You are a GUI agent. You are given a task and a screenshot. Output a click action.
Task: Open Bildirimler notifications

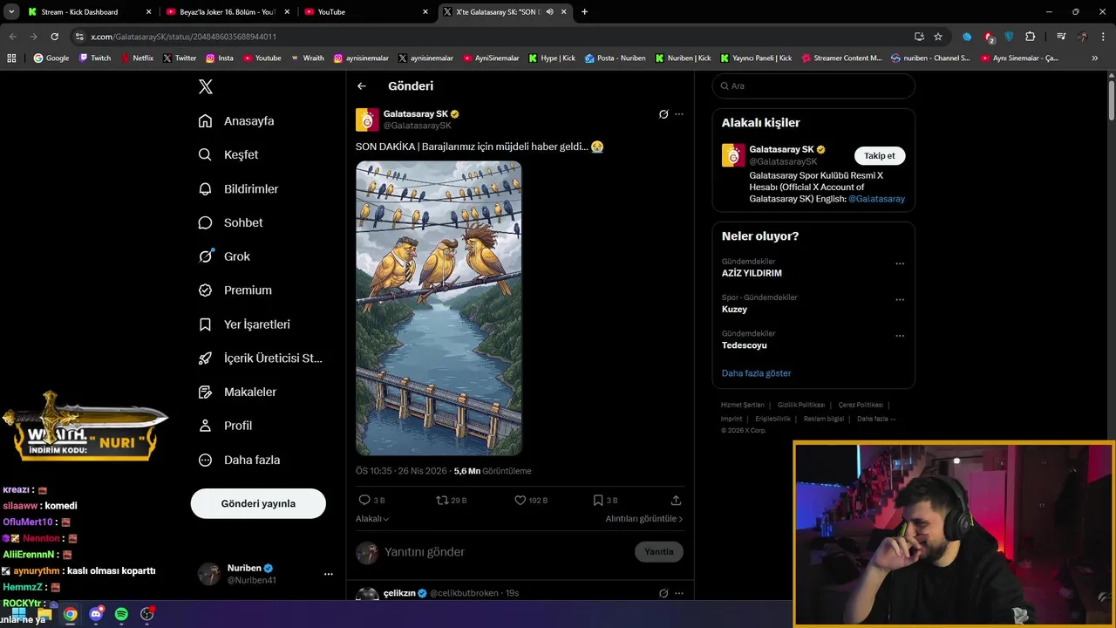point(238,188)
